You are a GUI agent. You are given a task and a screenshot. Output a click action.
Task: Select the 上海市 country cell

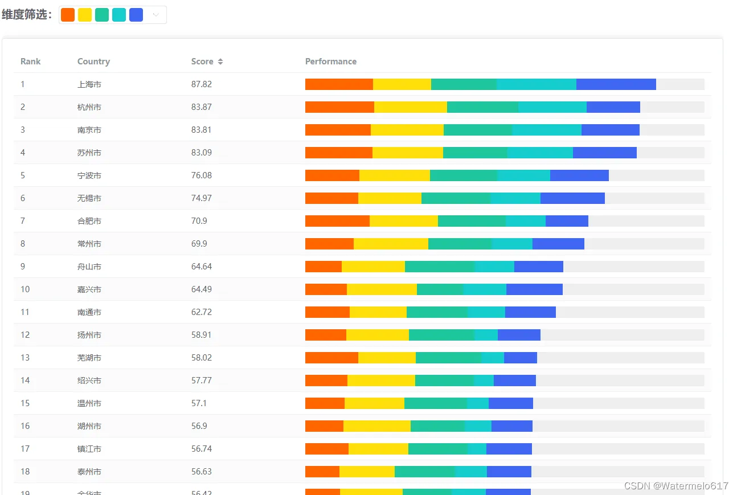[89, 84]
